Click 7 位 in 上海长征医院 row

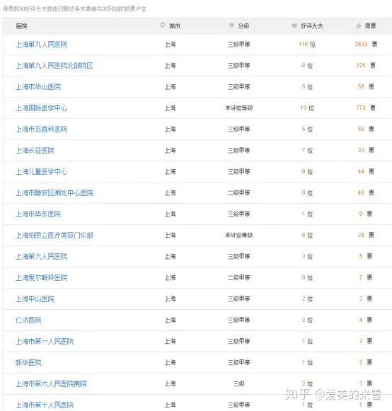coord(307,151)
